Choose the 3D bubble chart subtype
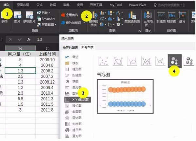The height and width of the screenshot is (141, 196). [x=189, y=61]
